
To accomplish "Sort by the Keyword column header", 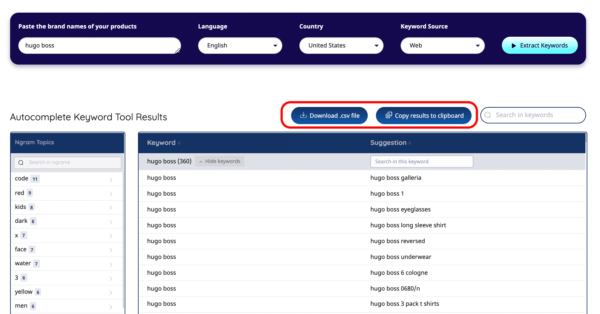I will coord(164,143).
